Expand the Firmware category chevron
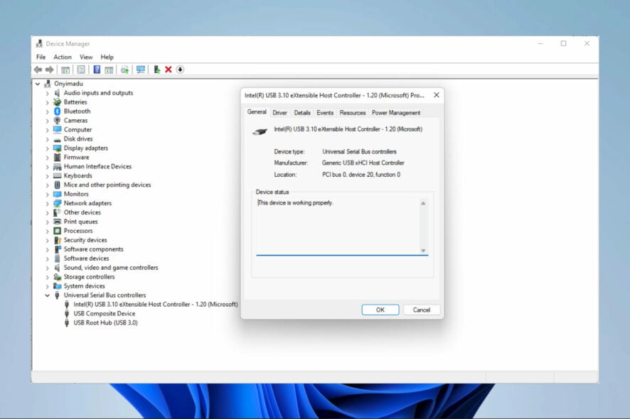Image resolution: width=630 pixels, height=419 pixels. click(47, 158)
